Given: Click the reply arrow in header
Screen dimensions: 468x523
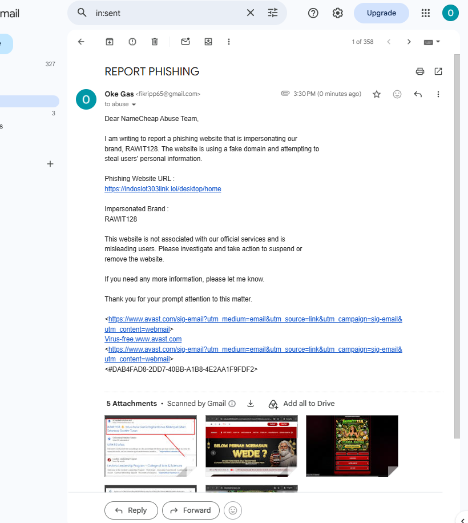Looking at the screenshot, I should tap(418, 94).
